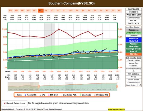Click the 07/15/2016 date cell
This screenshot has width=143, height=111.
click(x=134, y=12)
